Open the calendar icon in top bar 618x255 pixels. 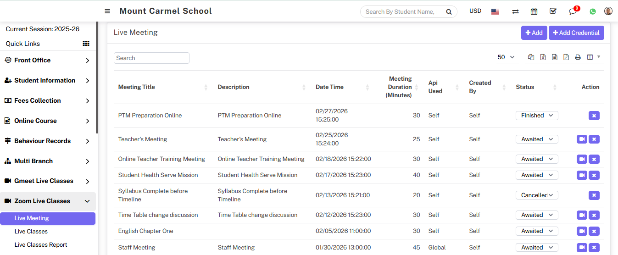pos(534,11)
